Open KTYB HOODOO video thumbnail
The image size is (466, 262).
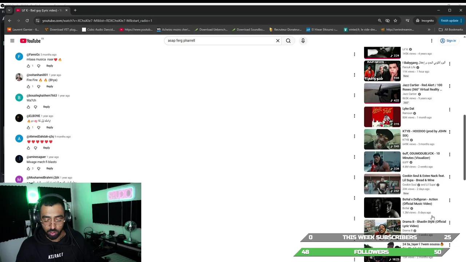(382, 139)
